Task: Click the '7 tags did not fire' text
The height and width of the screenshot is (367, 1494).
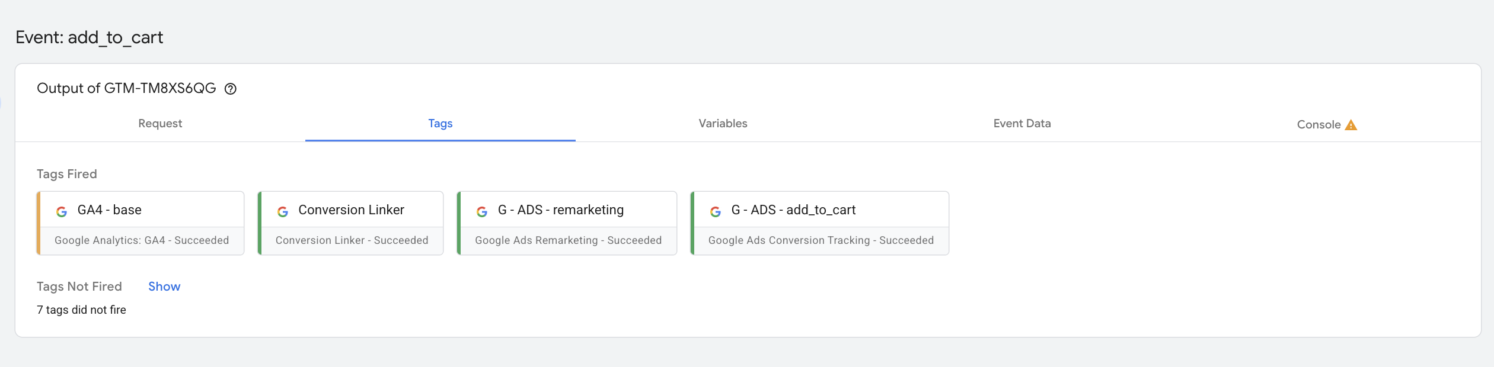Action: point(81,310)
